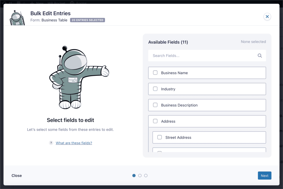This screenshot has height=189, width=283.
Task: Check the Street Address checkbox
Action: pyautogui.click(x=159, y=137)
